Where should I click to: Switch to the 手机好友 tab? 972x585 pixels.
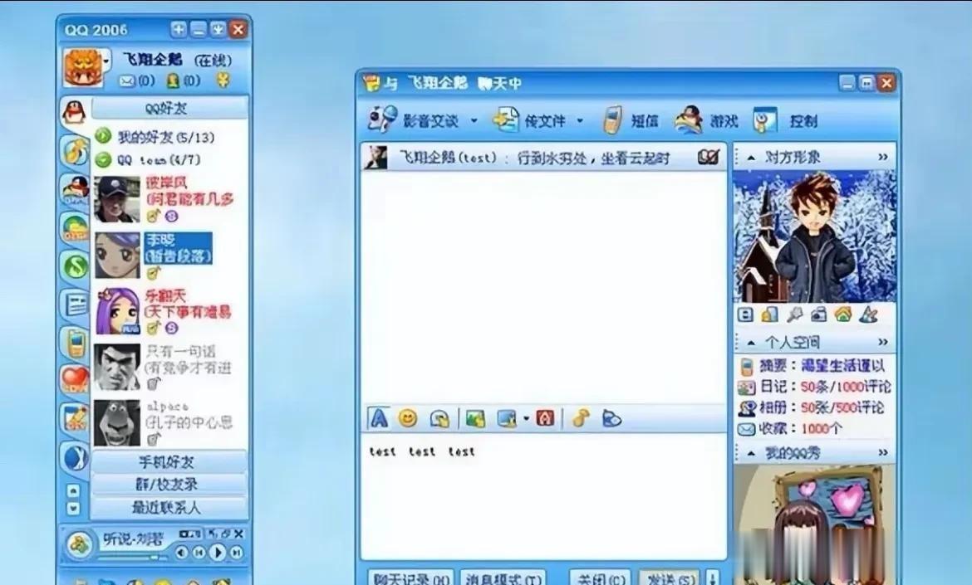169,462
